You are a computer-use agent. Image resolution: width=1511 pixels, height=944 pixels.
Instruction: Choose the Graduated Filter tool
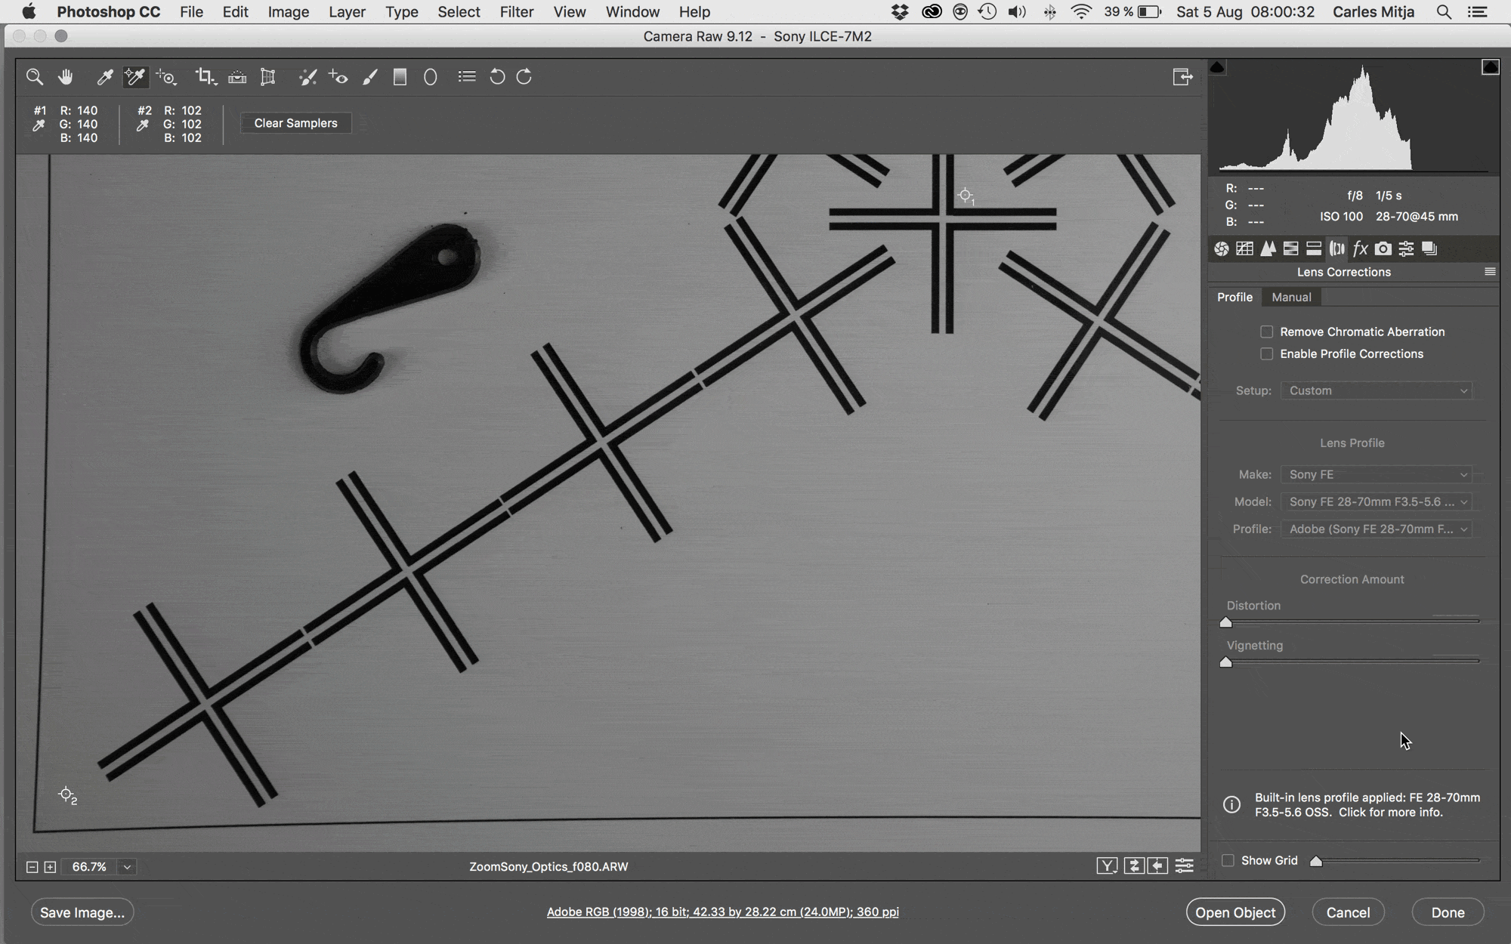coord(400,76)
